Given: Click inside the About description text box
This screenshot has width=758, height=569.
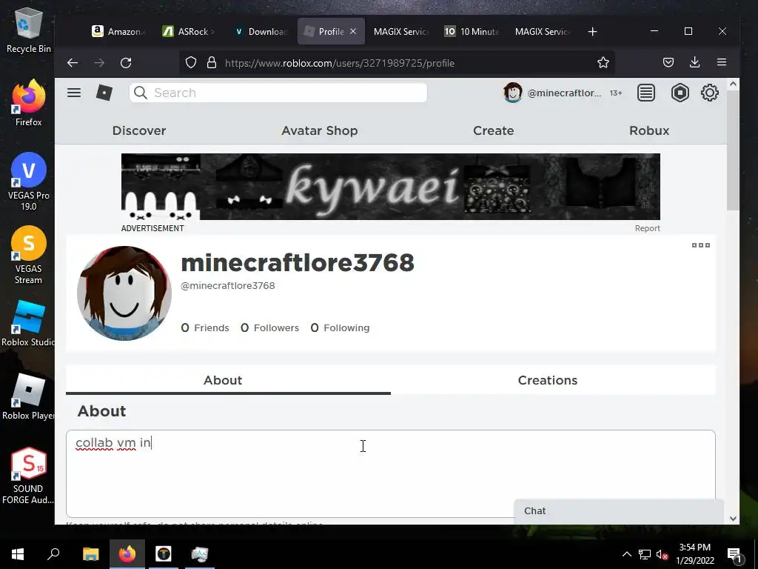Looking at the screenshot, I should (391, 473).
